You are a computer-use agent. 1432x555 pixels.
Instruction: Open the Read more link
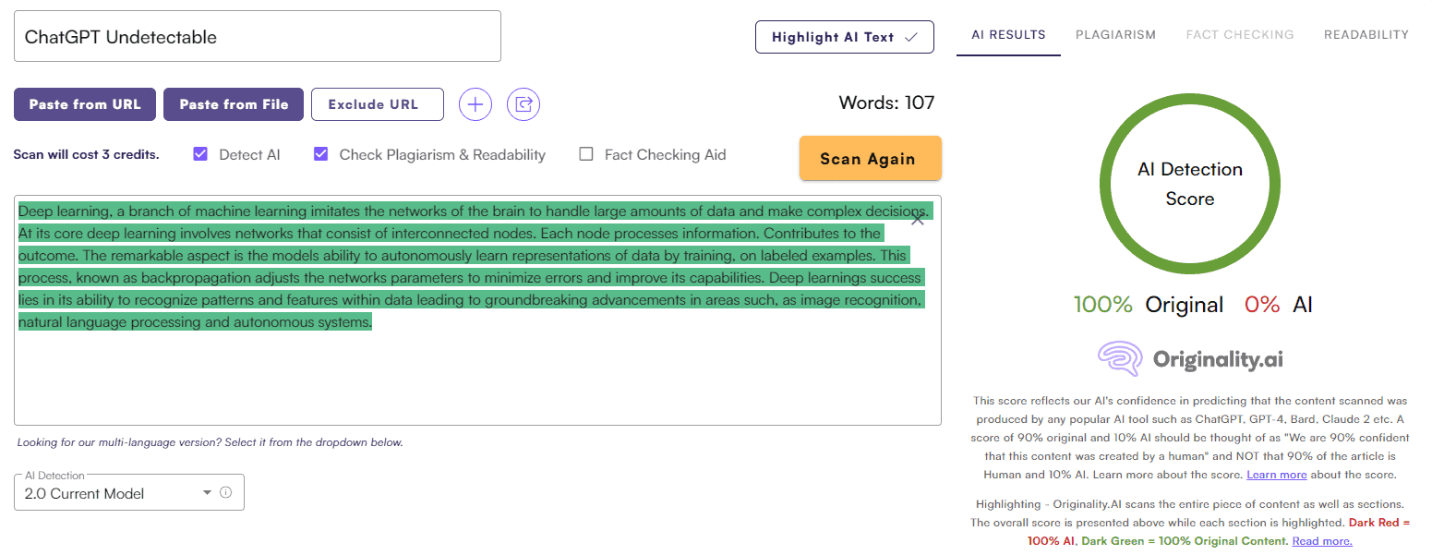tap(1322, 541)
